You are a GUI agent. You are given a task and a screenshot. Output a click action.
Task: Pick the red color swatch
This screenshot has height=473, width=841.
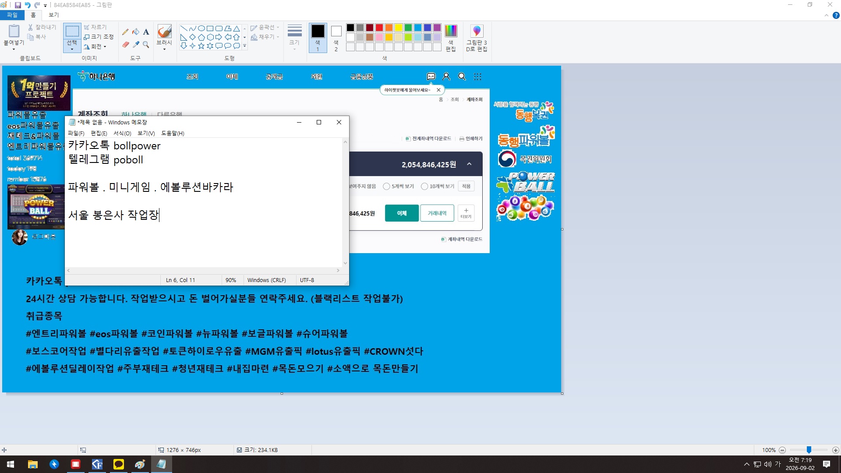[379, 28]
